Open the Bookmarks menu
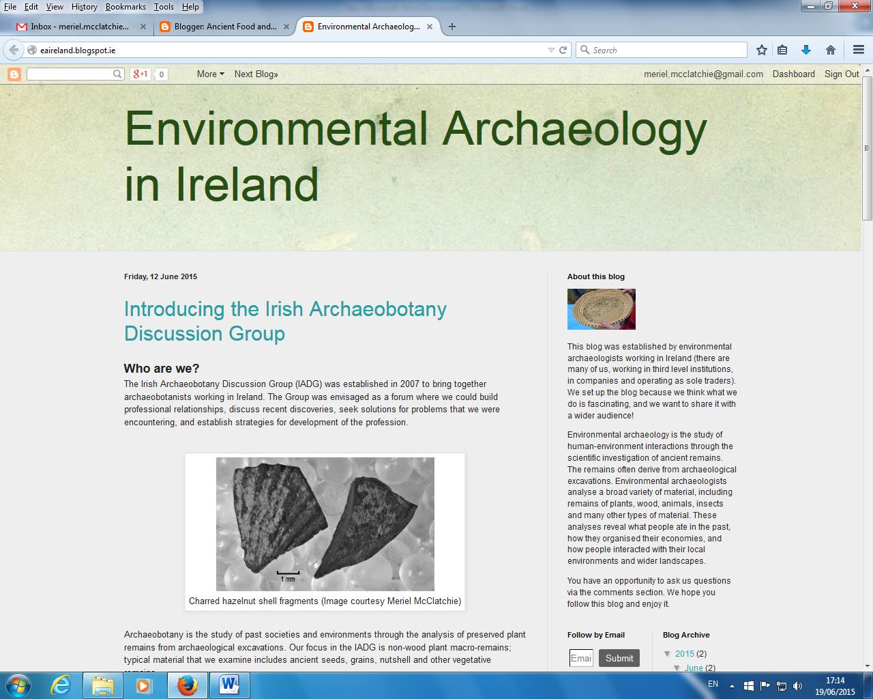This screenshot has width=873, height=699. tap(125, 7)
